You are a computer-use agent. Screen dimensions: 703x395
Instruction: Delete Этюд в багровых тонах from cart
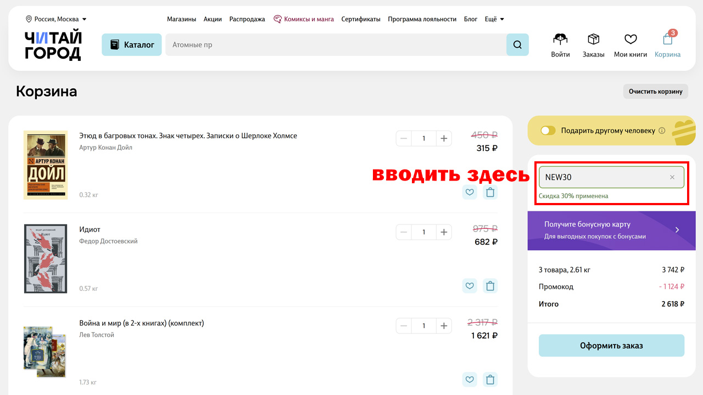(490, 192)
